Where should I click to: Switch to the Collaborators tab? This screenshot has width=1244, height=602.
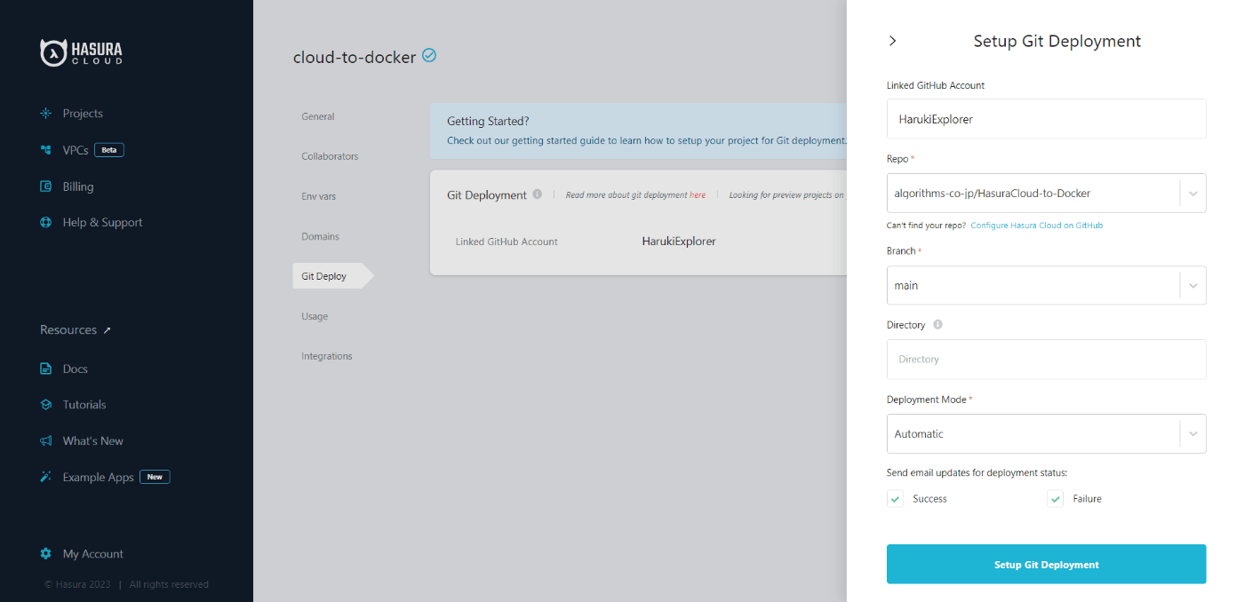coord(330,156)
